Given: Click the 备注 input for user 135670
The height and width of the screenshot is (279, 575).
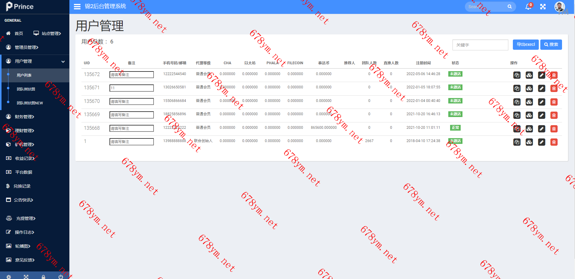Looking at the screenshot, I should point(132,102).
